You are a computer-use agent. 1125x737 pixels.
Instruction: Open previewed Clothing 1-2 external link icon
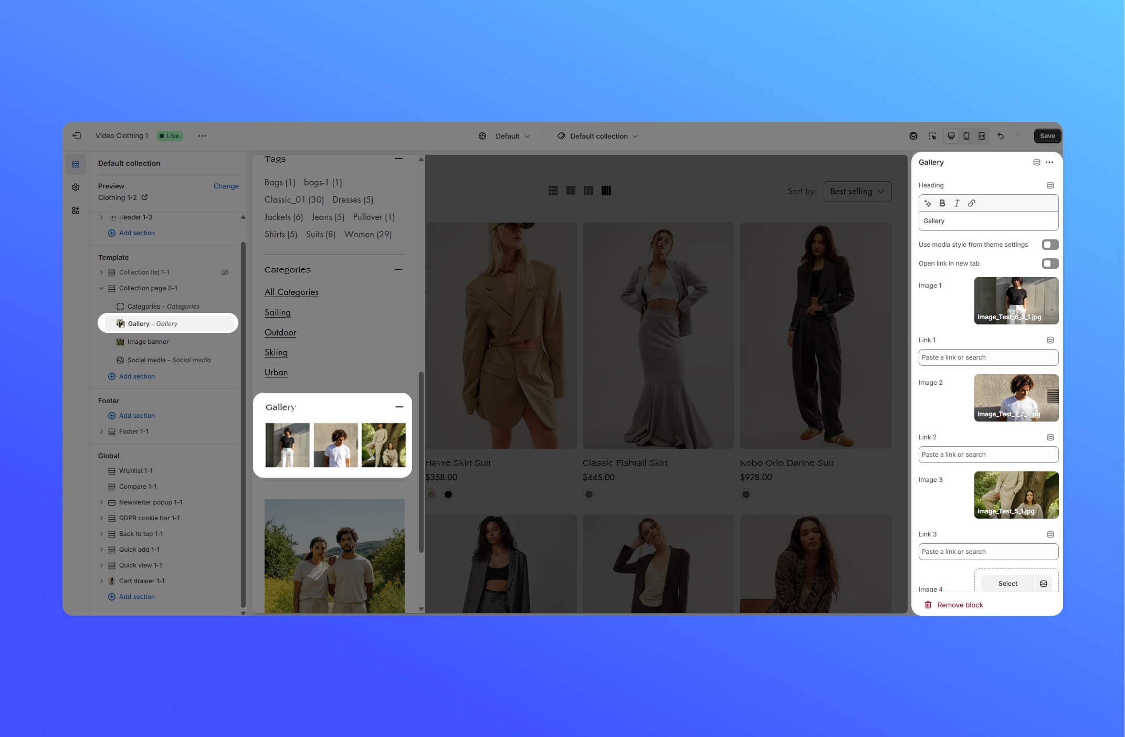pyautogui.click(x=144, y=197)
